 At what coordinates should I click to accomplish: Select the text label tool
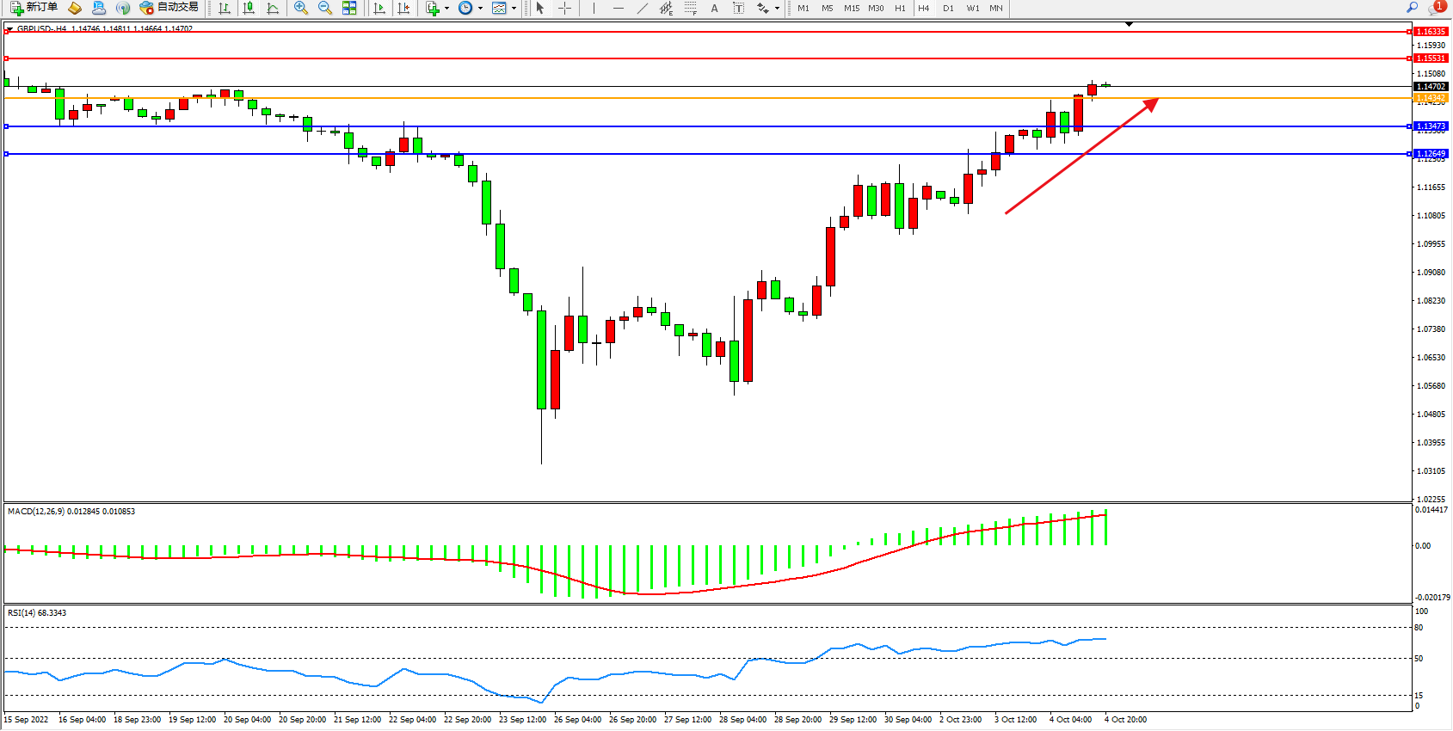pos(738,8)
